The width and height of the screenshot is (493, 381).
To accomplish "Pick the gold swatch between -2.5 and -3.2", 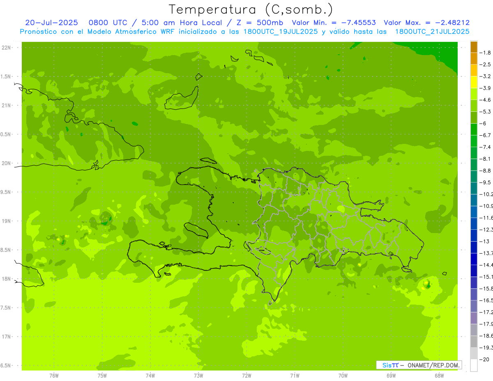I will 474,71.
